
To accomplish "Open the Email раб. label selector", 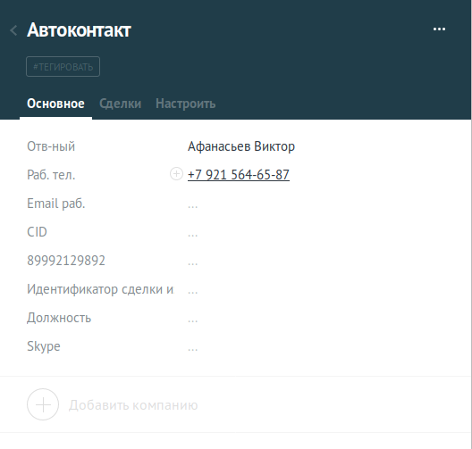I will [x=56, y=204].
